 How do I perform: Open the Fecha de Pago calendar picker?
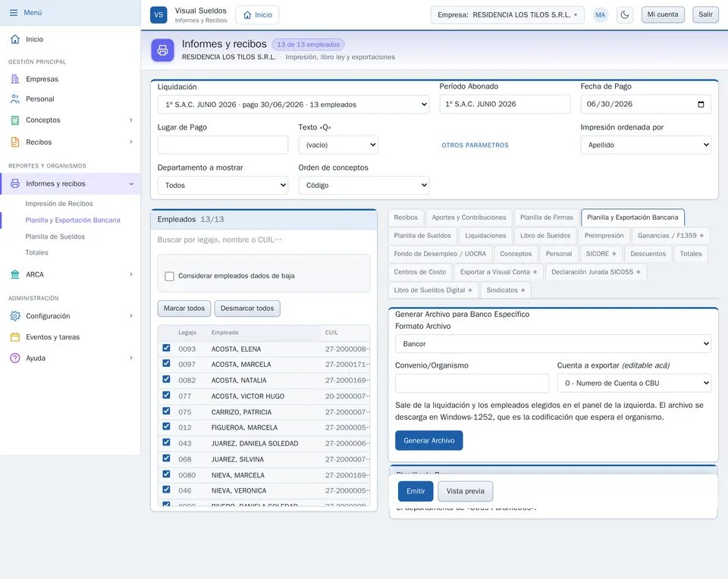point(701,105)
